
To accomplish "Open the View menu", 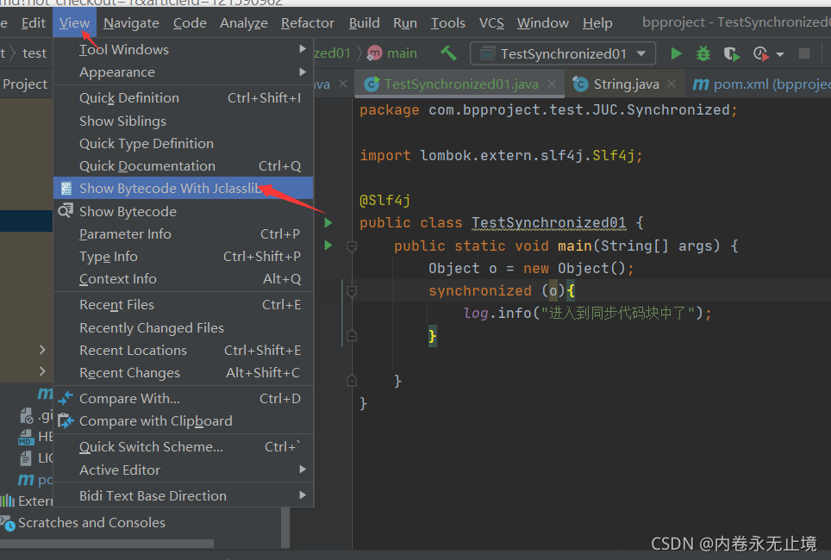I will (x=74, y=22).
